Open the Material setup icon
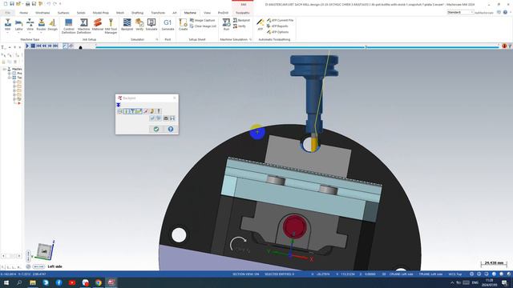Screen dimensions: 513x288 (x=98, y=25)
